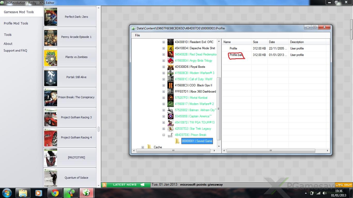Viewport: 353px width, 198px height.
Task: Select Gamesave Mod Tools in sidebar
Action: click(x=19, y=12)
